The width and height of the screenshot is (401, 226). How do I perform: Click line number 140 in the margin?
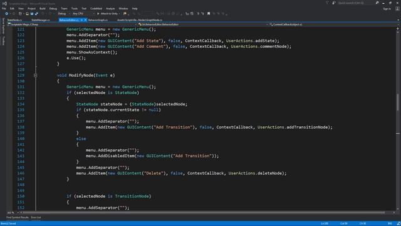pyautogui.click(x=21, y=139)
